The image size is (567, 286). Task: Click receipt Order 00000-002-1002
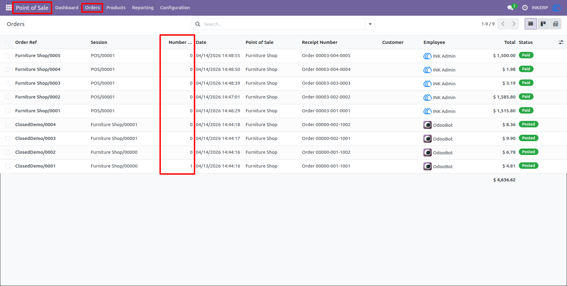(x=326, y=125)
